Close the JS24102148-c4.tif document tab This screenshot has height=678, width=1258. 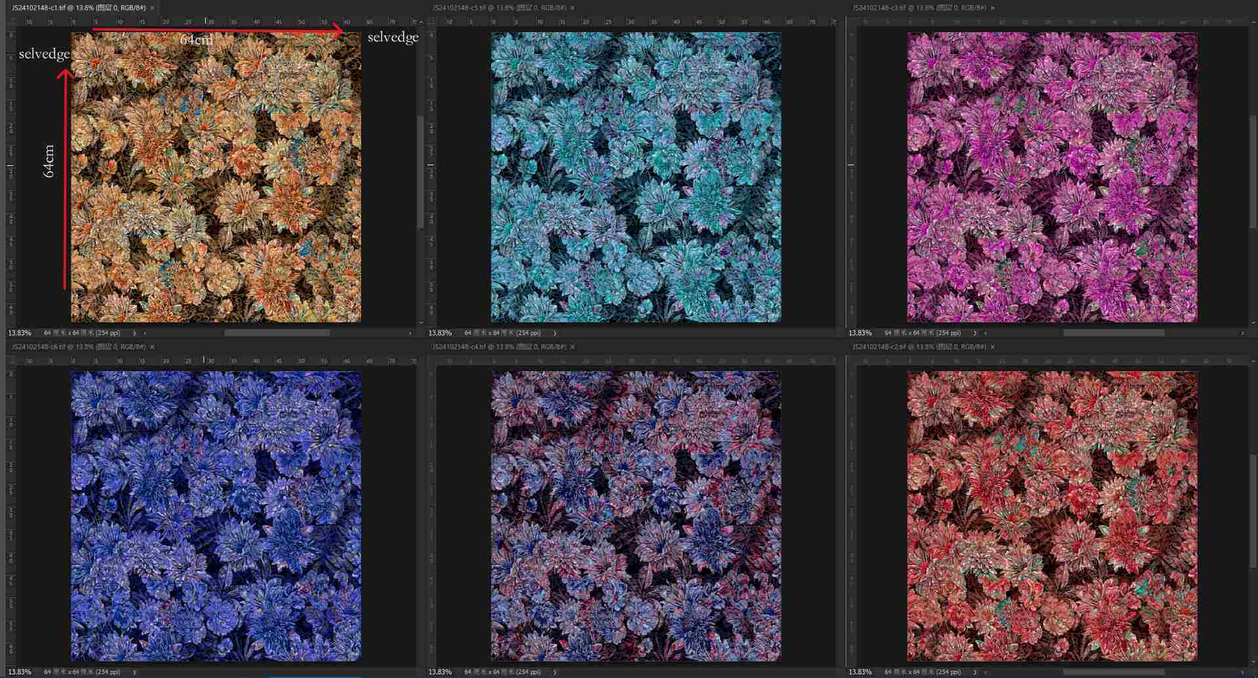pos(572,347)
